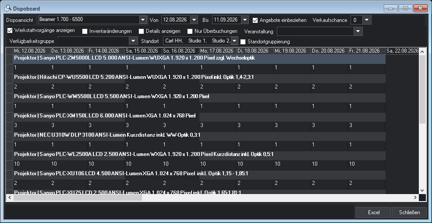432x223 pixels.
Task: Select column header 'Sa, 15.08.2026'
Action: [143, 51]
